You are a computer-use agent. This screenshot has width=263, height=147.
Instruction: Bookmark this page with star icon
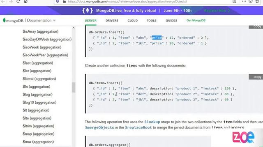pos(257,2)
